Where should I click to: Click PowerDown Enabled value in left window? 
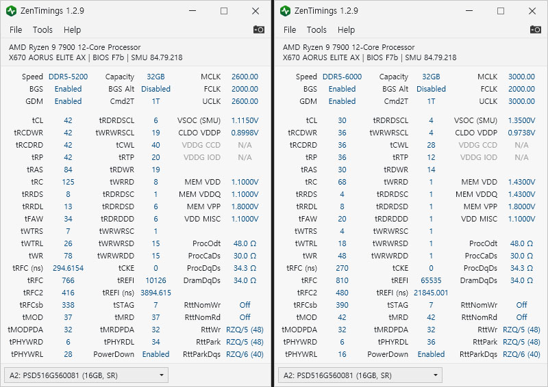156,354
